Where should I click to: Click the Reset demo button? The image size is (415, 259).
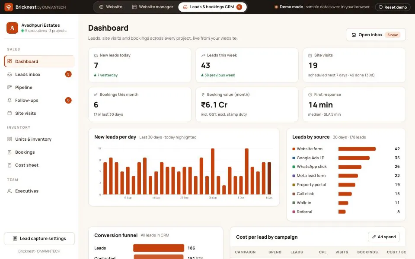tap(393, 7)
